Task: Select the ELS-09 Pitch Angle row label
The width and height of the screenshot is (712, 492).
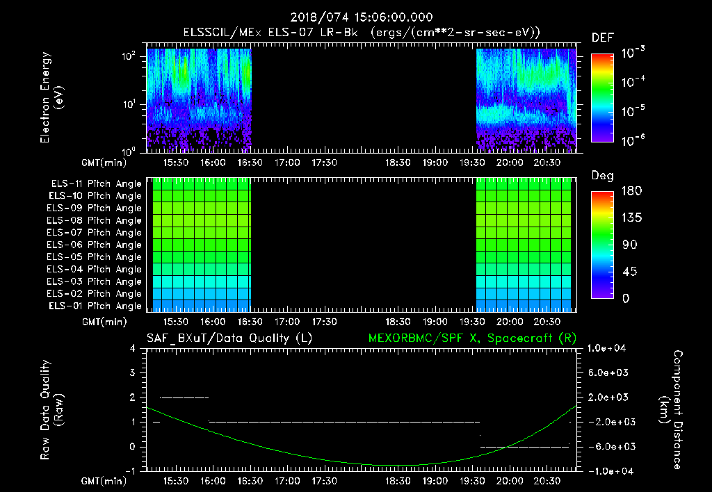Action: pos(95,208)
